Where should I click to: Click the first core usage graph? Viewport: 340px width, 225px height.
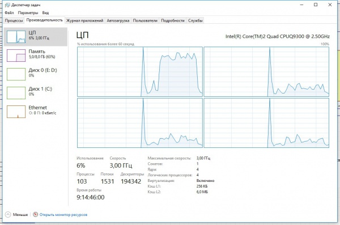[140, 72]
